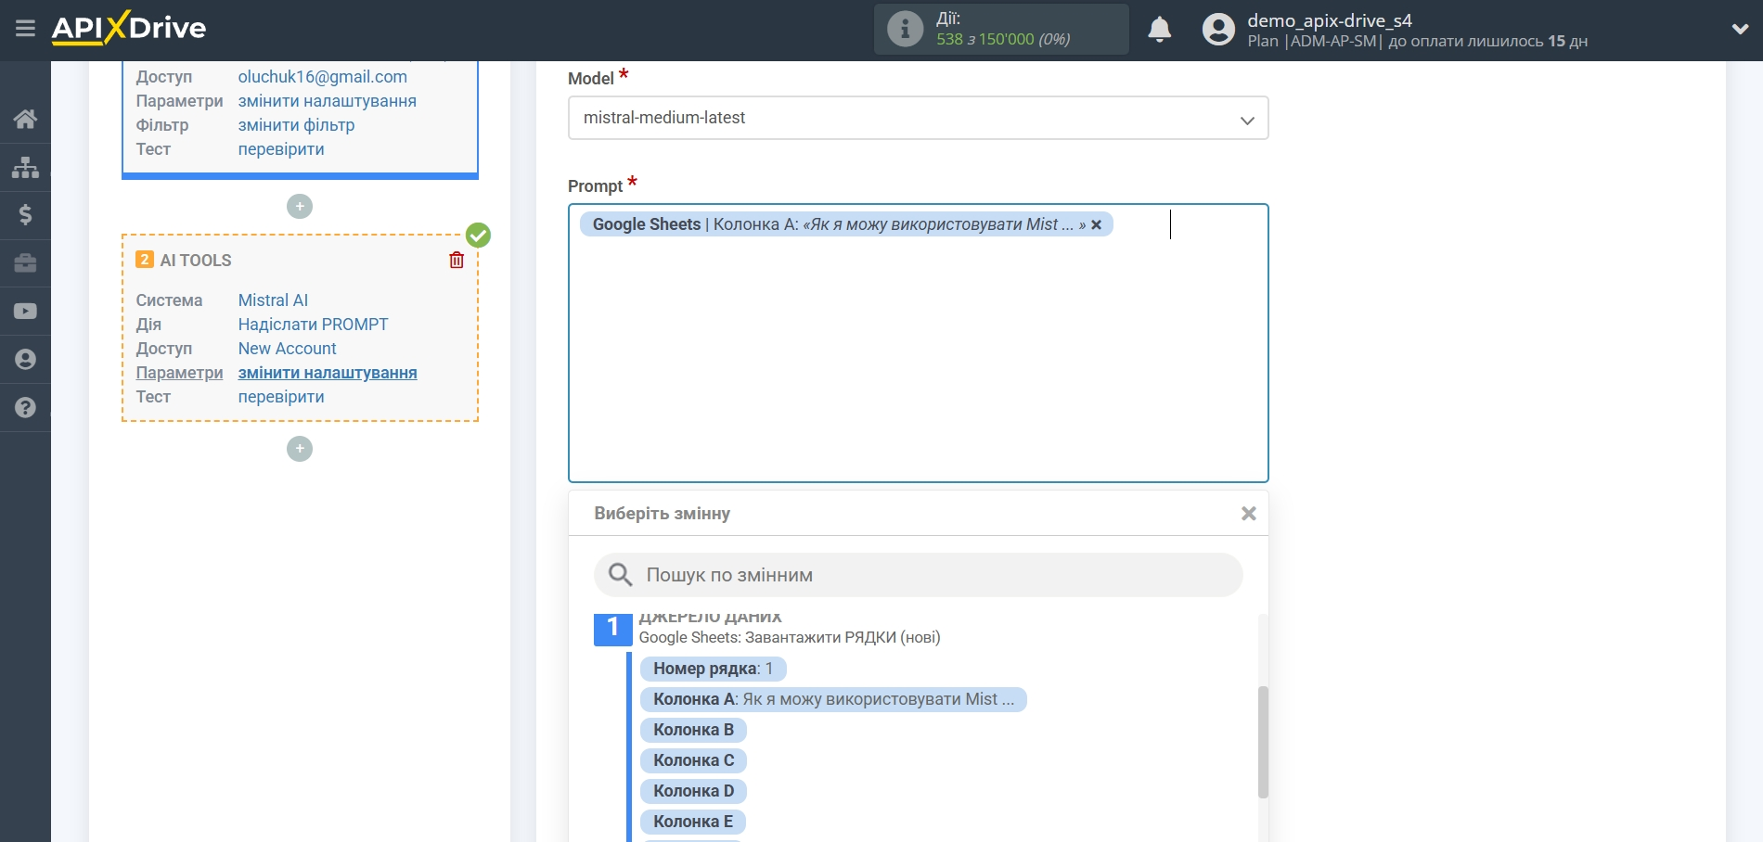Expand the account menu chevron at top right
Image resolution: width=1763 pixels, height=842 pixels.
click(x=1740, y=29)
